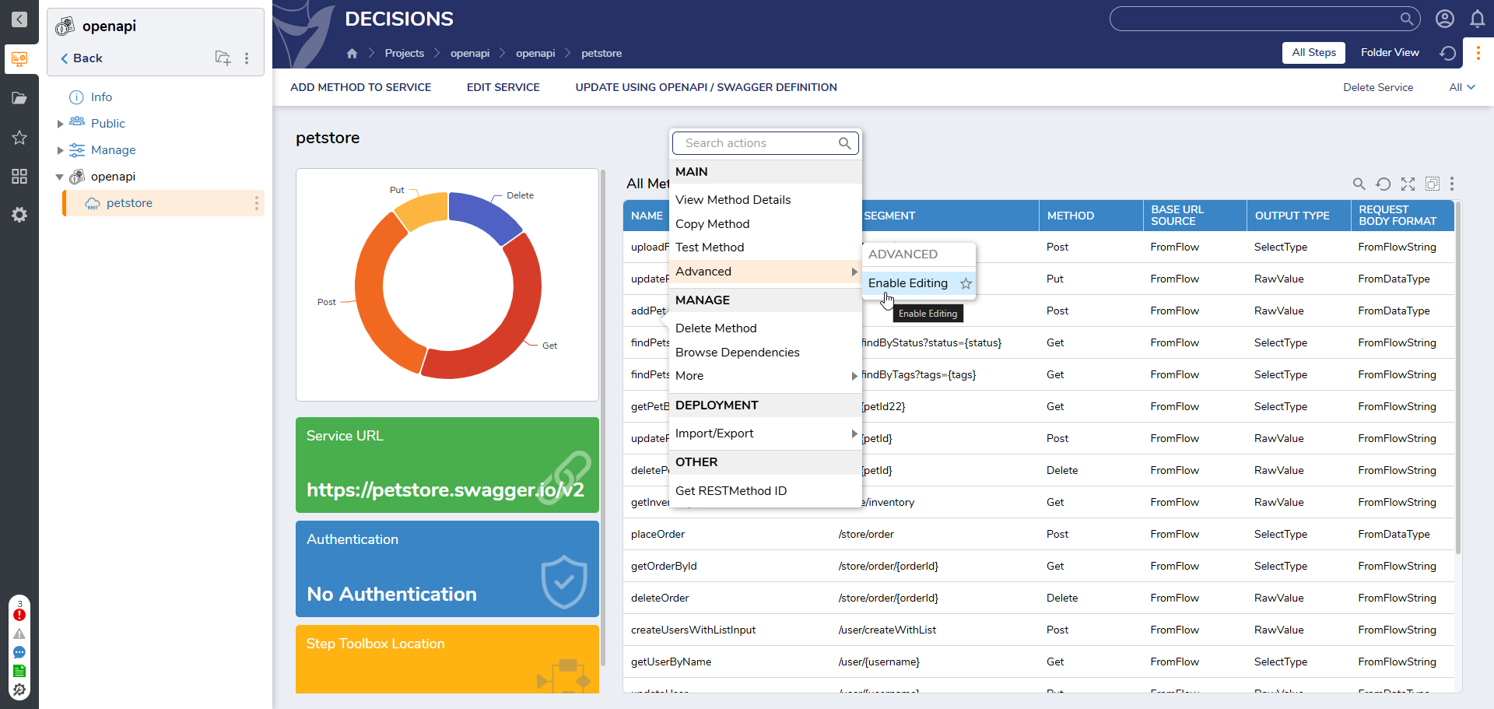Click Enable Editing in Advanced submenu
Image resolution: width=1494 pixels, height=709 pixels.
click(908, 283)
